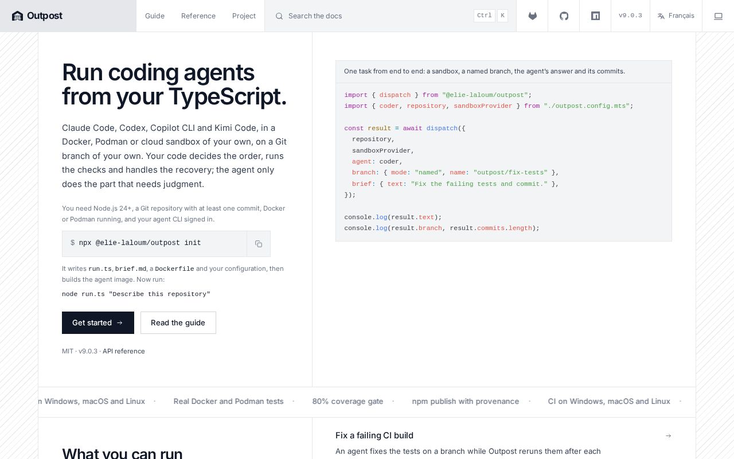Click the 80% coverage gate ticker item
734x459 pixels.
(x=348, y=402)
